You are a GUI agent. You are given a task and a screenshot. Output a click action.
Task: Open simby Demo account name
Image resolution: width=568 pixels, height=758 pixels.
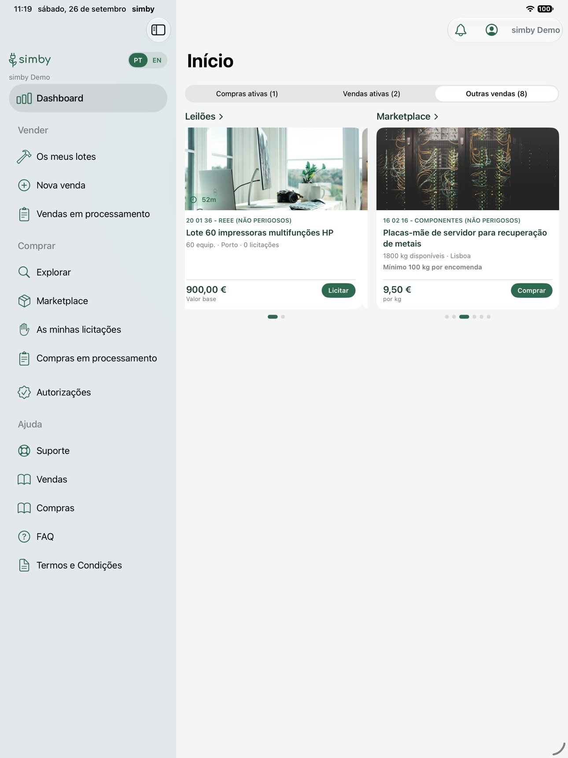(x=535, y=30)
